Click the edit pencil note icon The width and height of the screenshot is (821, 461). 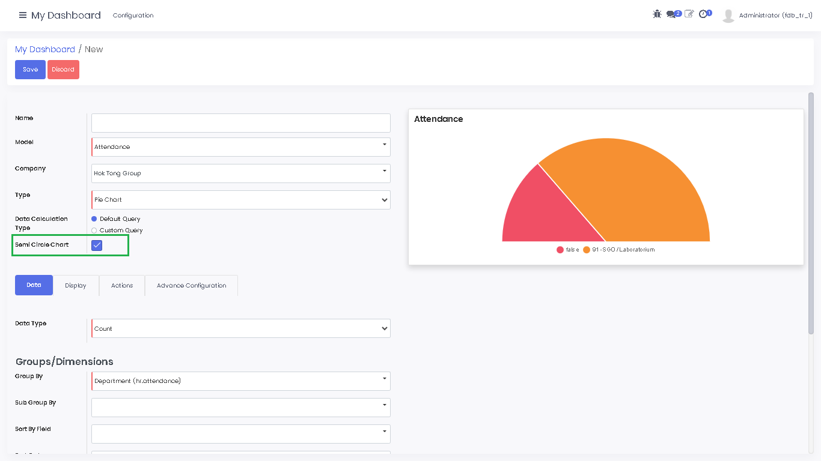(689, 14)
